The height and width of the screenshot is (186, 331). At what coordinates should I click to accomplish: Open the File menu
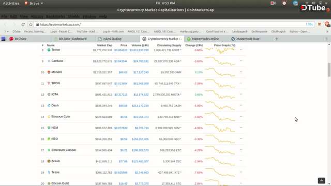(x=4, y=16)
